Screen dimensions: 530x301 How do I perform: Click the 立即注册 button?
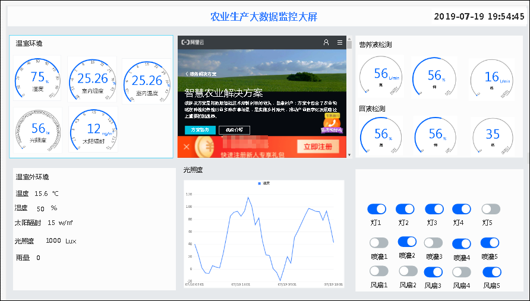click(x=318, y=147)
